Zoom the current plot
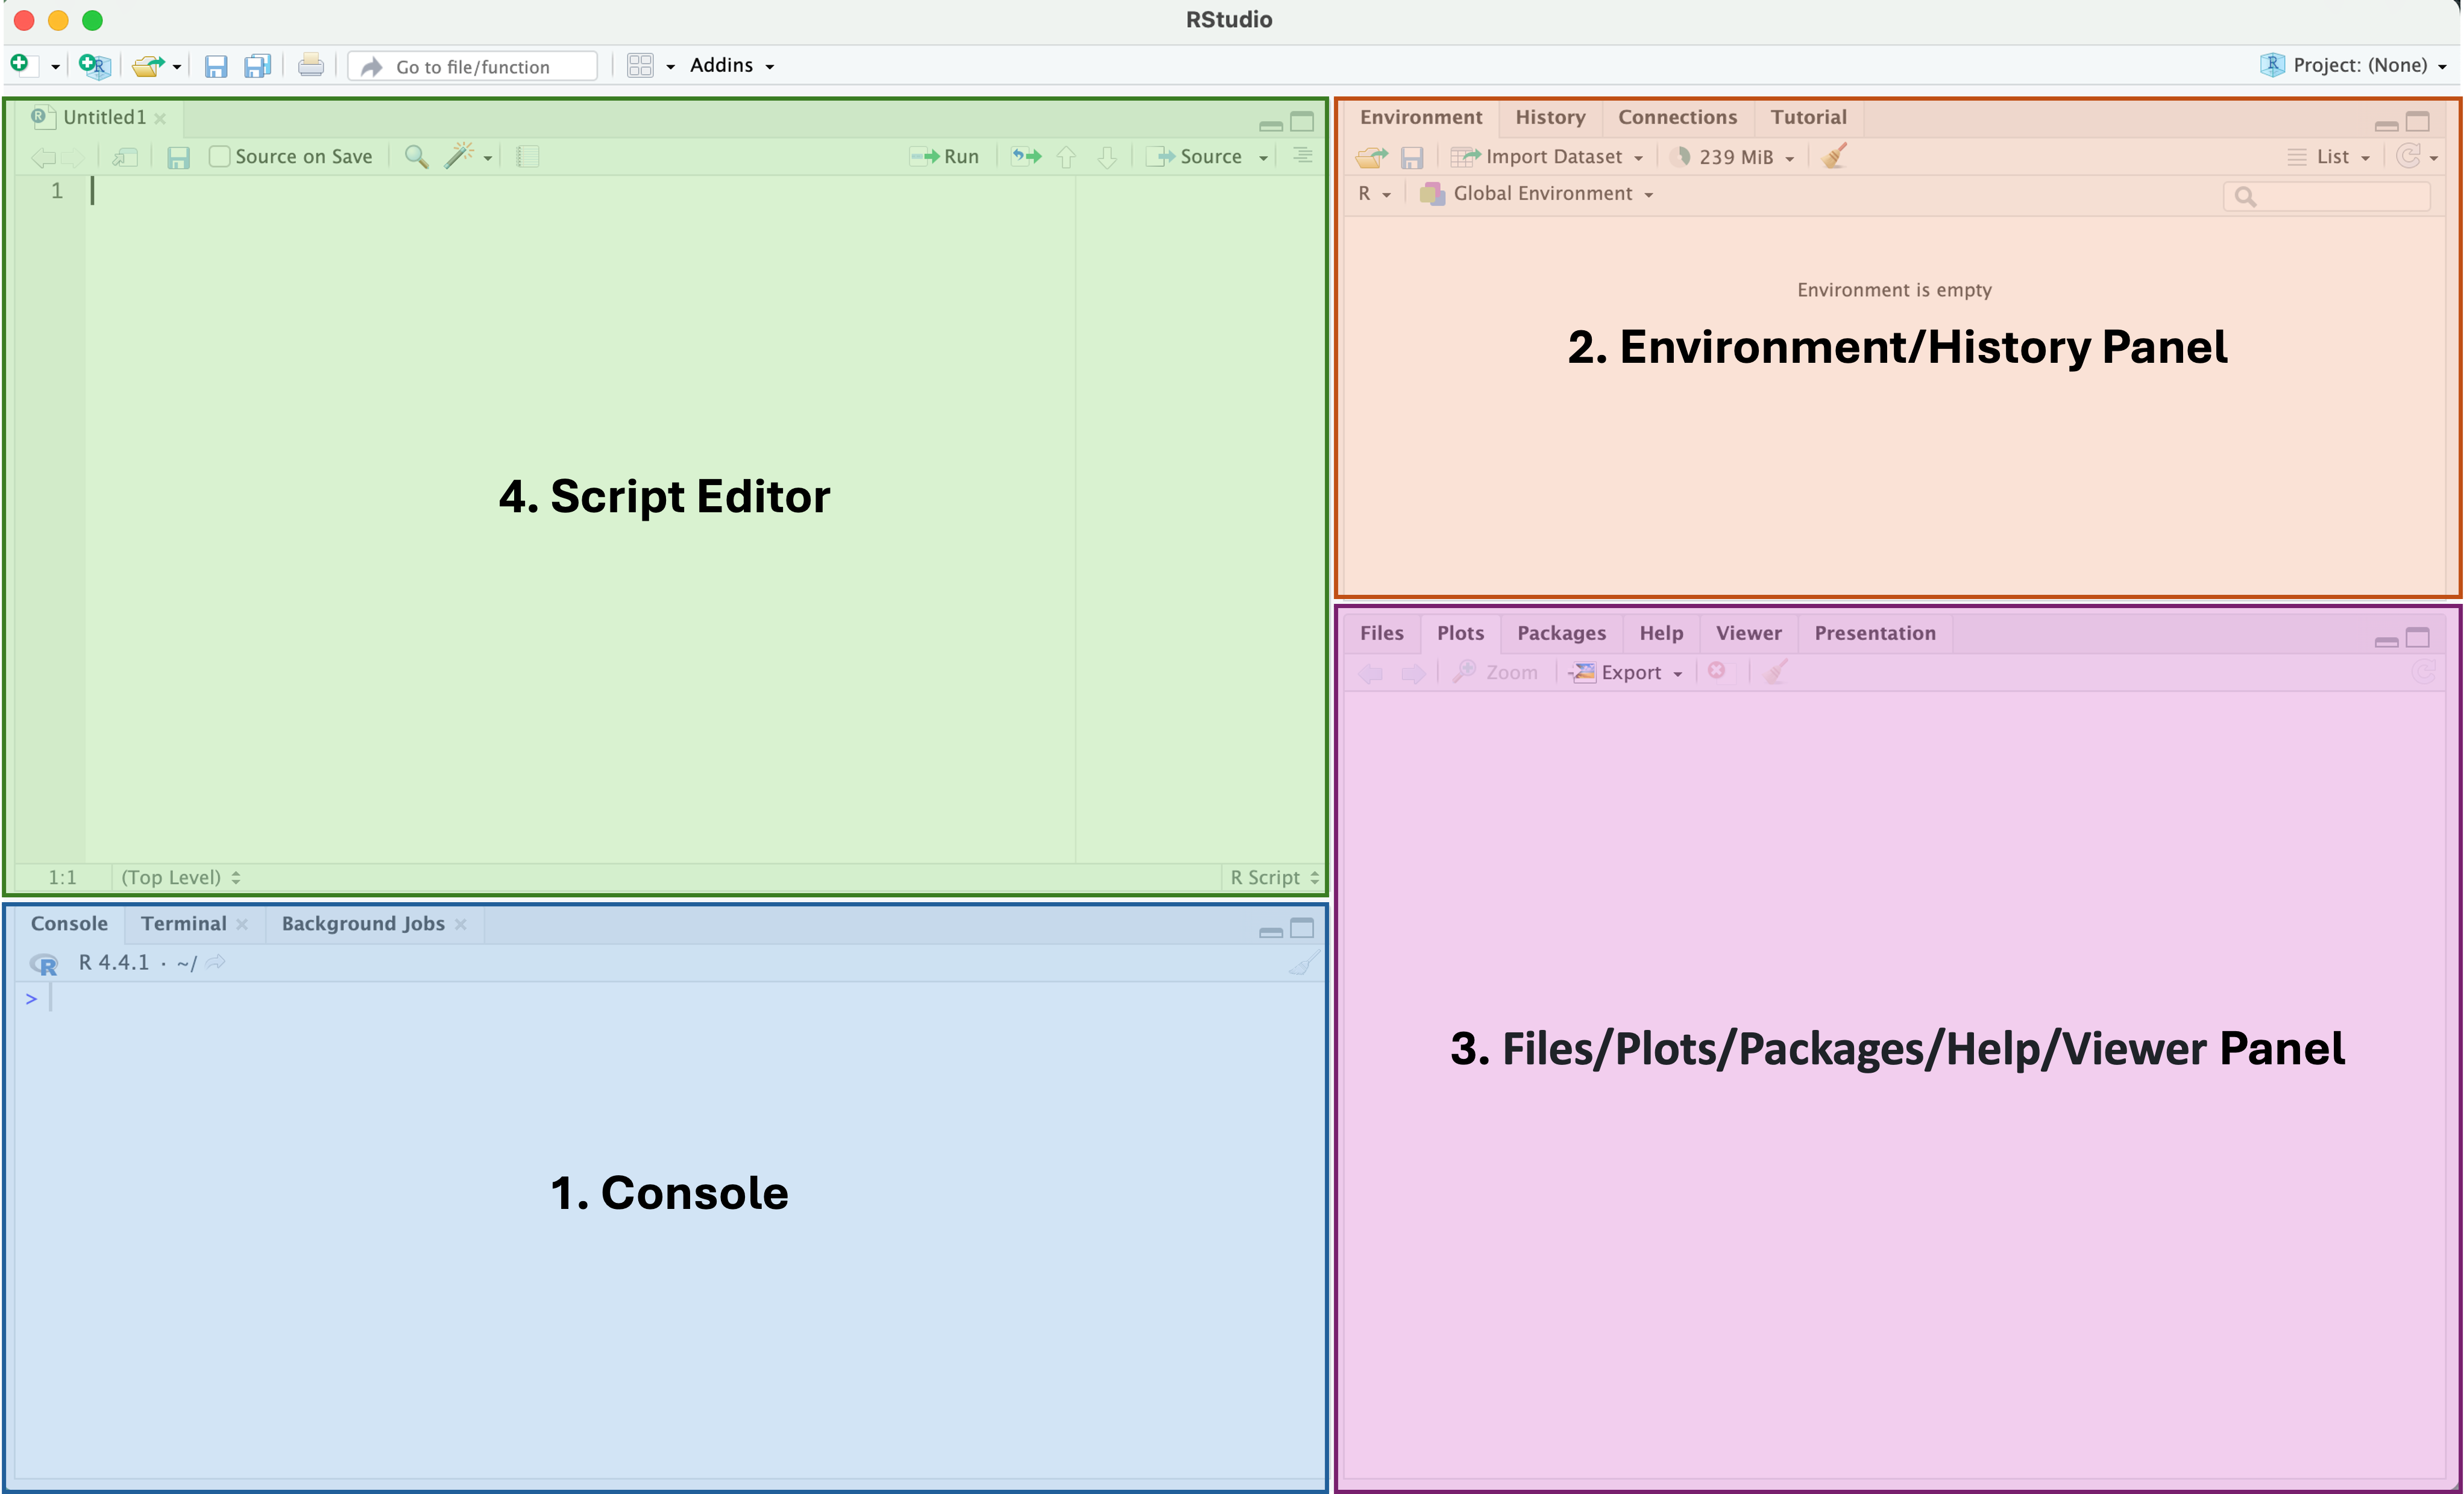The image size is (2464, 1494). 1495,672
